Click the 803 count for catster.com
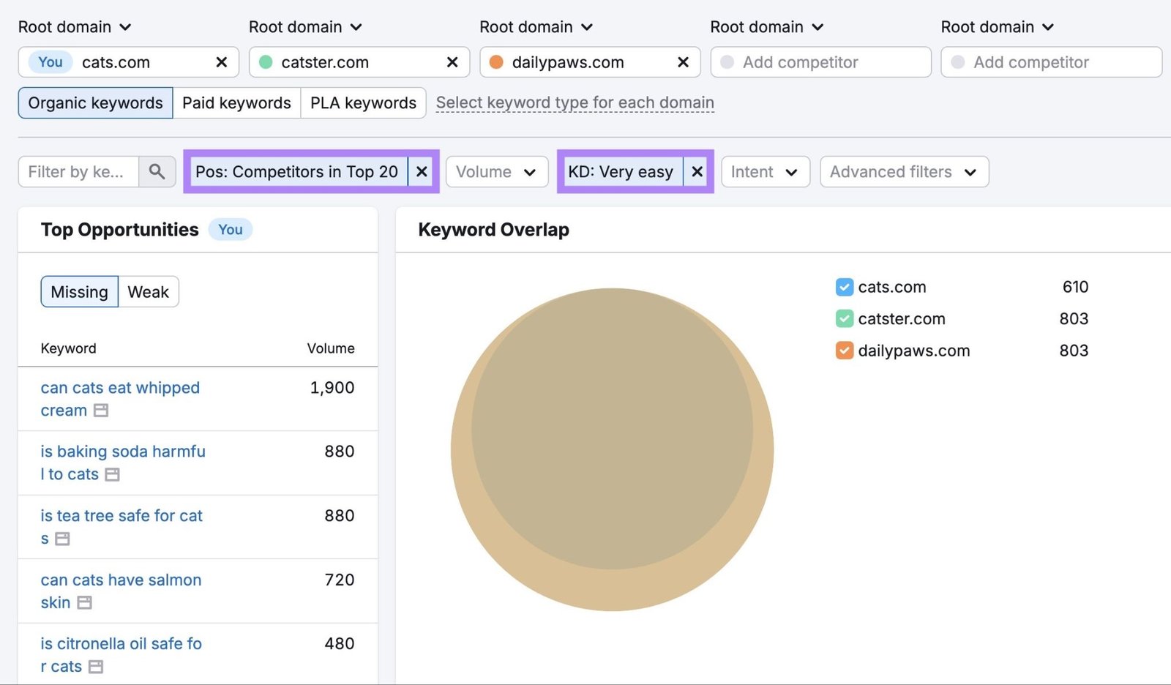This screenshot has width=1171, height=685. (x=1074, y=318)
